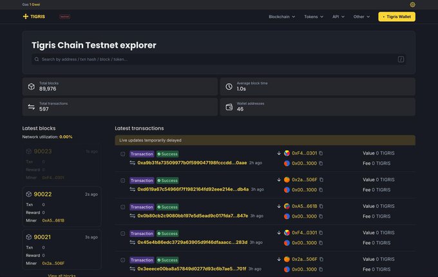The image size is (438, 277).
Task: Open the Tokens dropdown menu
Action: point(314,17)
